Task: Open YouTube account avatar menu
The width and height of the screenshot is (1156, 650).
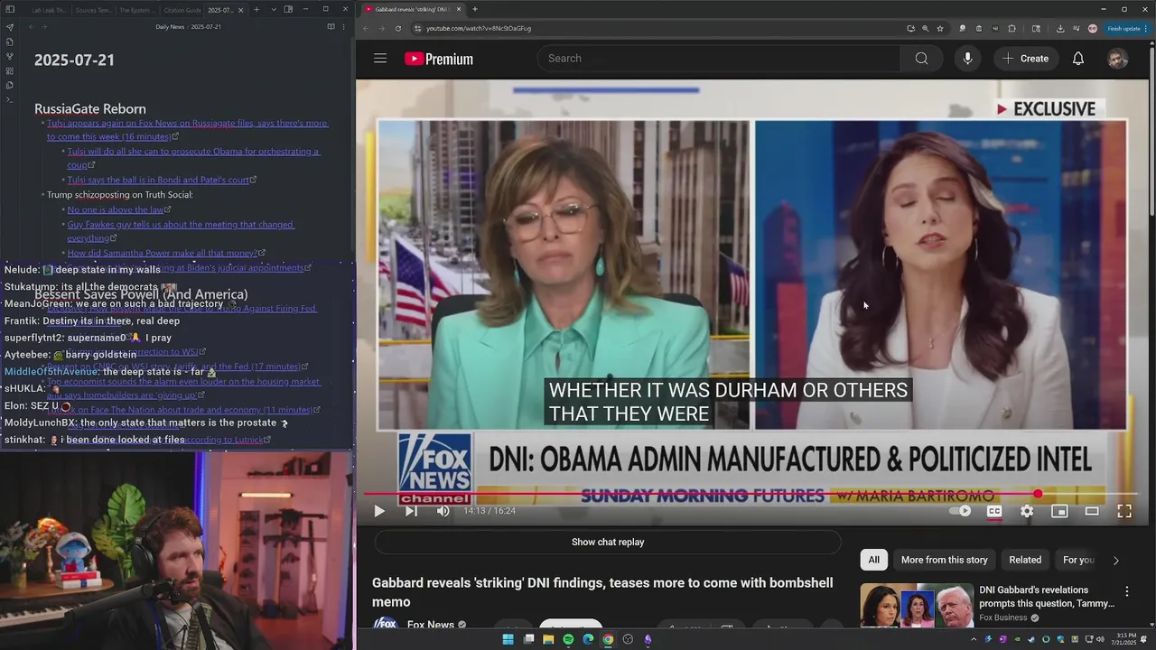Action: [x=1117, y=59]
